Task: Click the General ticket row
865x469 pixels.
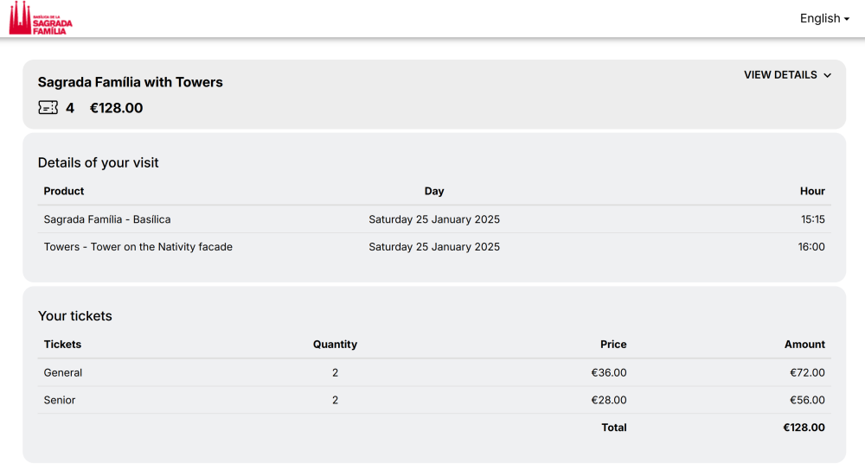Action: 434,372
